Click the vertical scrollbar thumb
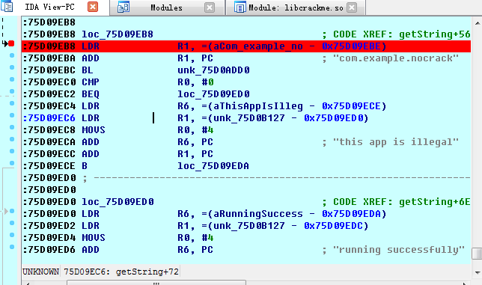The image size is (482, 285). point(477,254)
